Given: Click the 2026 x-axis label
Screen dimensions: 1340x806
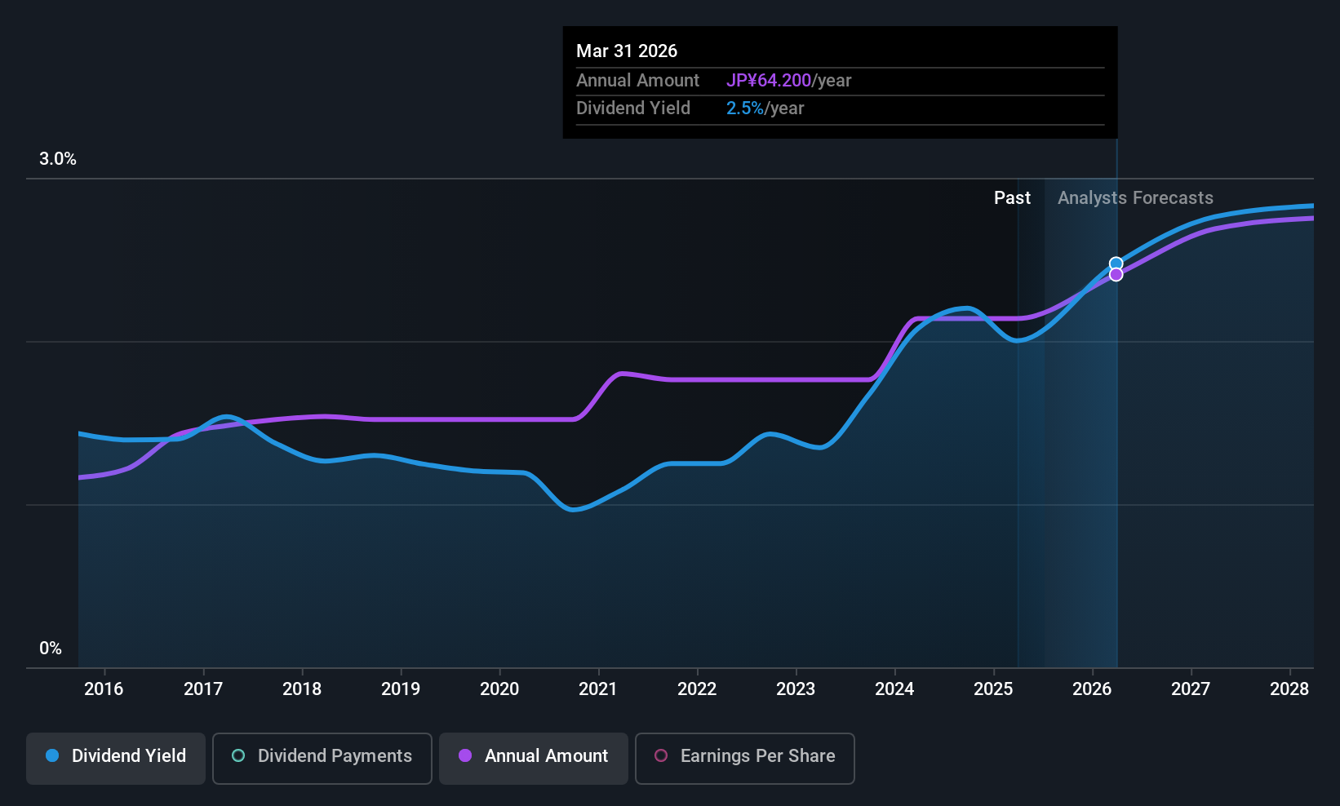Looking at the screenshot, I should tap(1092, 689).
